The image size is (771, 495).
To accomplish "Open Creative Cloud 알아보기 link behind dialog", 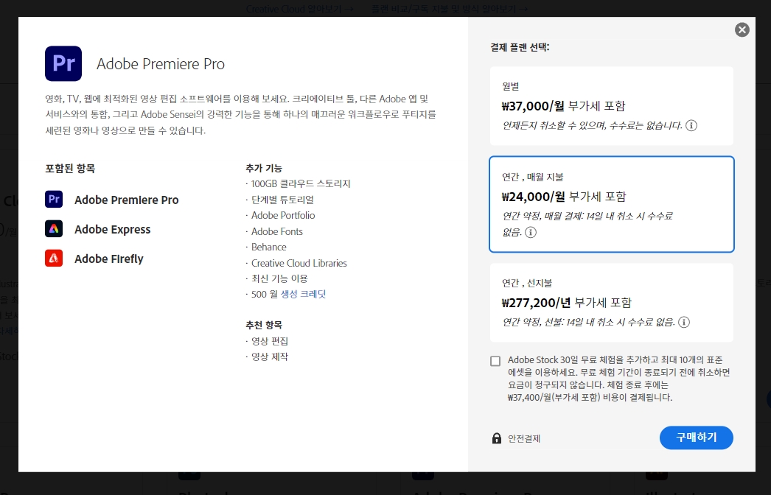I will 299,9.
